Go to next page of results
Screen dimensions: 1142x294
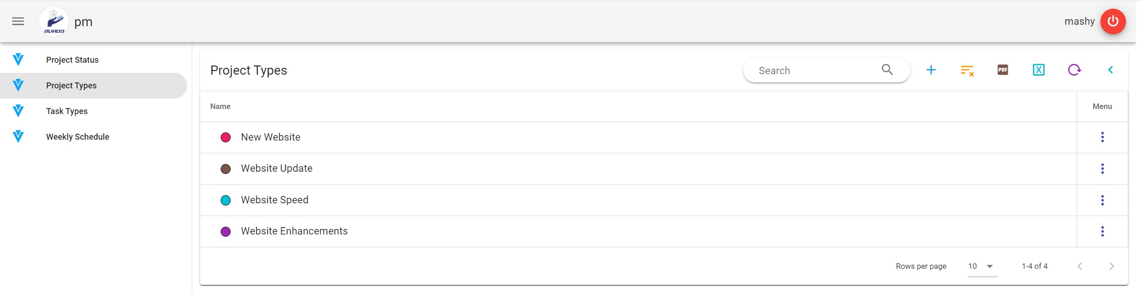coord(1111,267)
